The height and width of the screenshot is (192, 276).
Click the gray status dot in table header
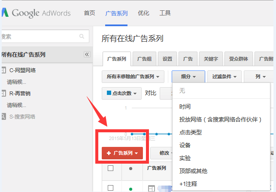coord(130,168)
